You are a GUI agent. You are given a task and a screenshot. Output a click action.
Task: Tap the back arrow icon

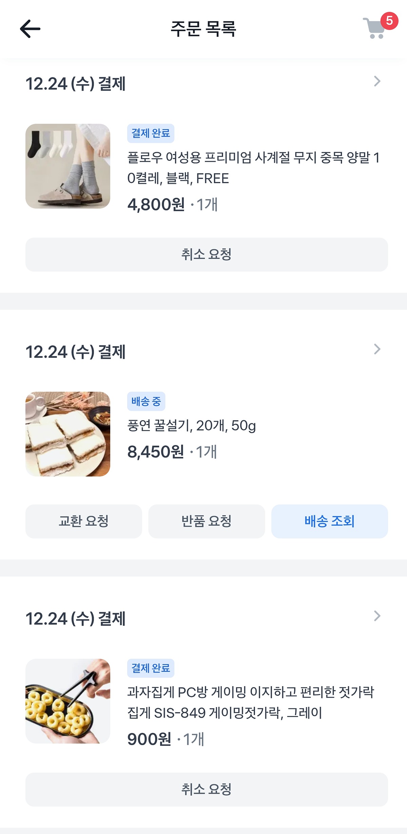click(30, 29)
